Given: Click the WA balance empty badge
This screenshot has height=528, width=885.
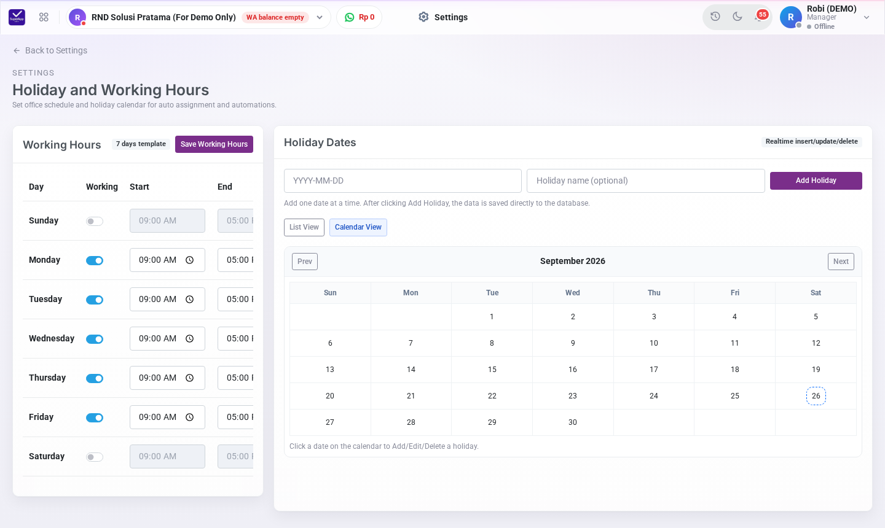Looking at the screenshot, I should pyautogui.click(x=275, y=17).
